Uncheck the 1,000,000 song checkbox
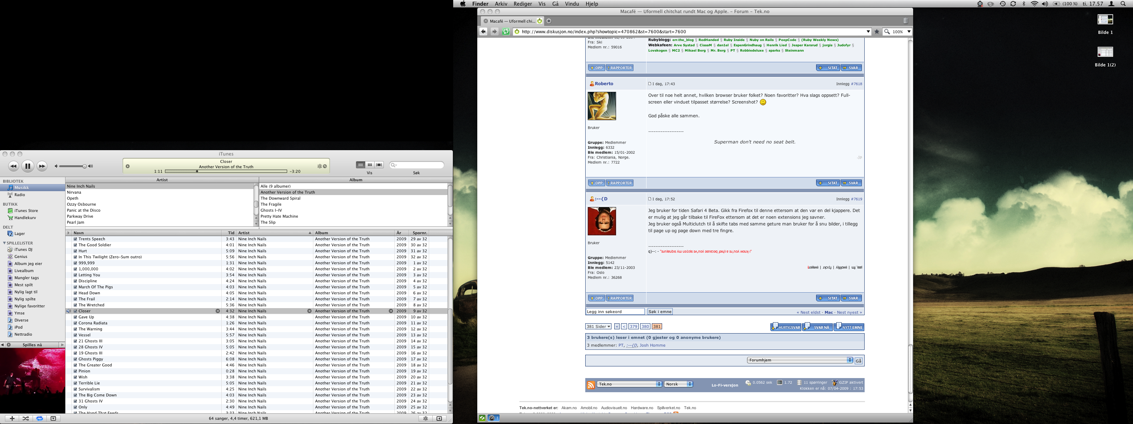 tap(75, 269)
